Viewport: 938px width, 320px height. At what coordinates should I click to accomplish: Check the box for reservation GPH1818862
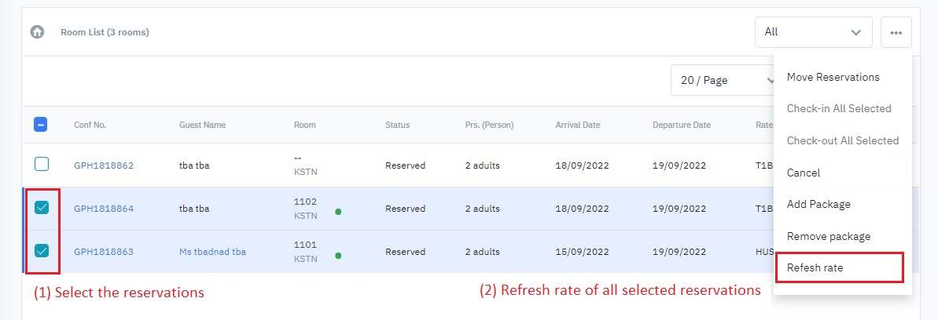click(x=42, y=165)
